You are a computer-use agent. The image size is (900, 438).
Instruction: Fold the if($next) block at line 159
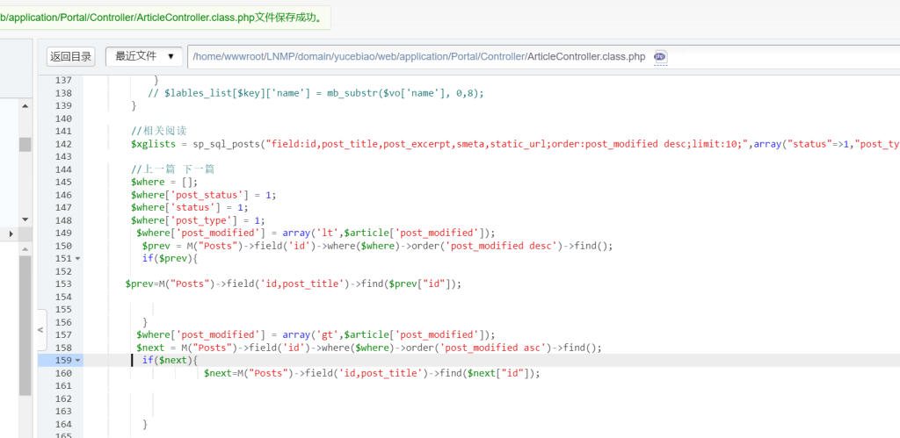[77, 361]
